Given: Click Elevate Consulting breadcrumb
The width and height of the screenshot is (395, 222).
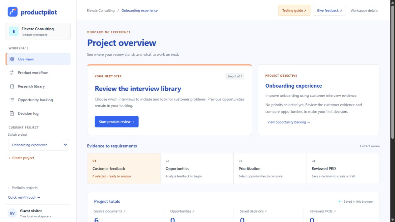Looking at the screenshot, I should 101,11.
